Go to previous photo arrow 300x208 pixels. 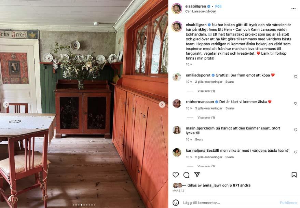click(6, 105)
